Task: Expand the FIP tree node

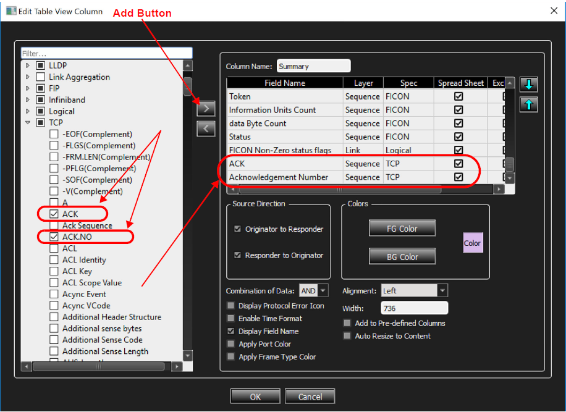Action: [x=28, y=88]
